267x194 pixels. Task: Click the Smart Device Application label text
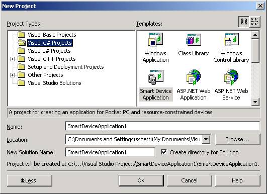click(156, 94)
